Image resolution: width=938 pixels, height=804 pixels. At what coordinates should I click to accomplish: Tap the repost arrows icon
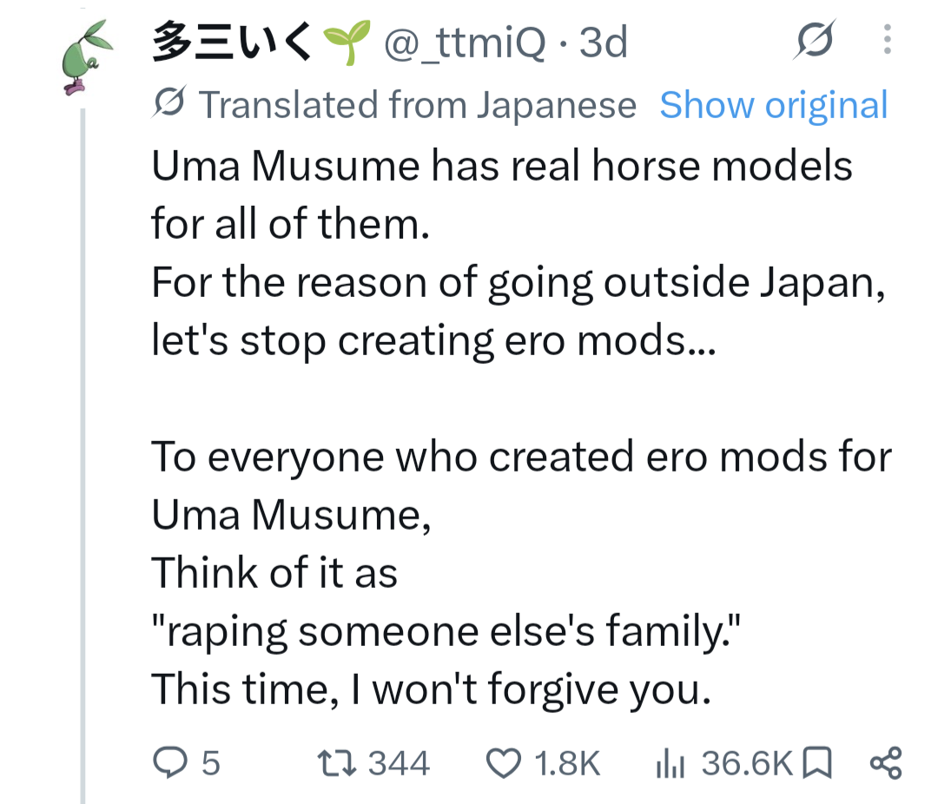click(337, 763)
